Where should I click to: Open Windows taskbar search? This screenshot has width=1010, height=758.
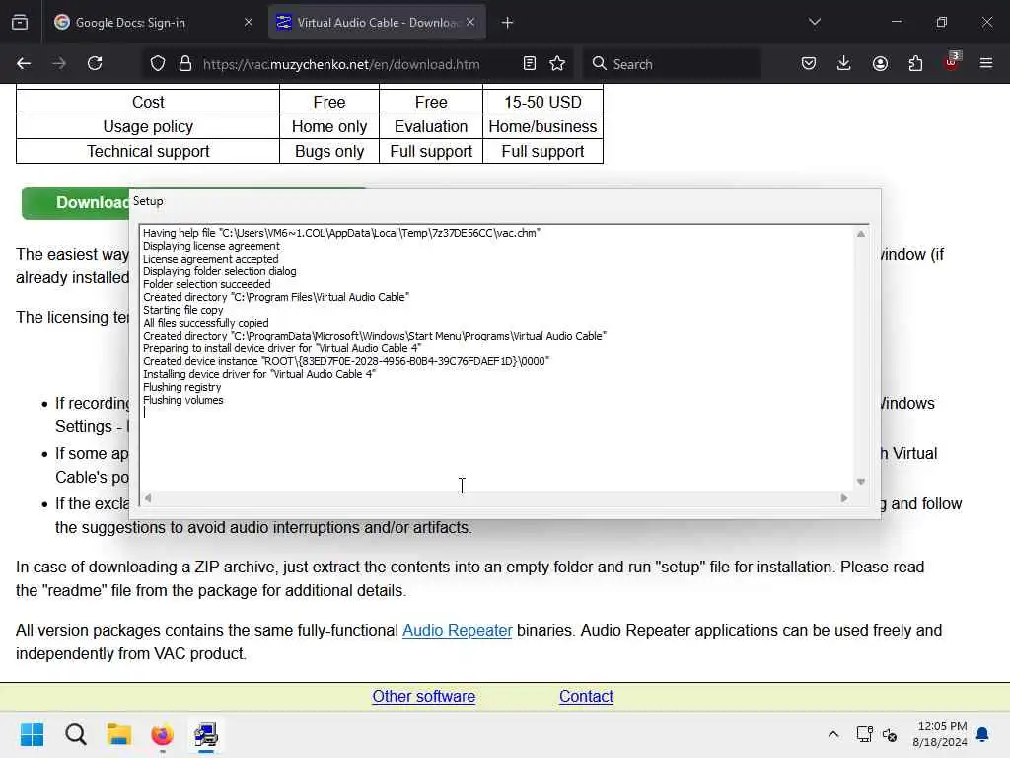point(75,734)
